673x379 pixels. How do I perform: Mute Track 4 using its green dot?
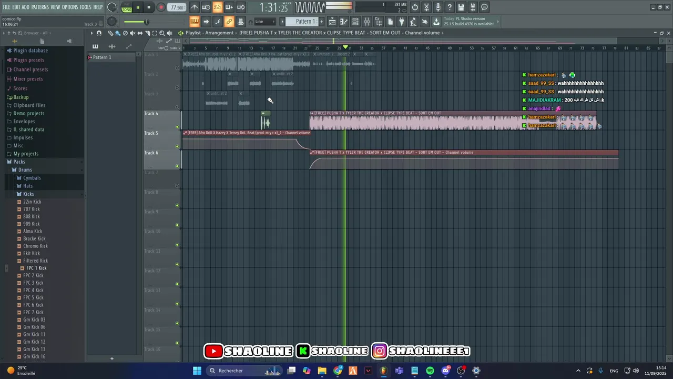(x=177, y=127)
